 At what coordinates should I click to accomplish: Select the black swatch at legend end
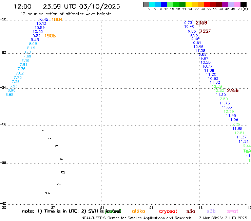click(244, 4)
